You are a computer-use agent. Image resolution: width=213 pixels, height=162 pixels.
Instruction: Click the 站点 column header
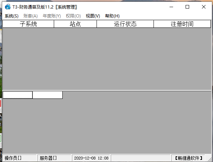click(75, 24)
